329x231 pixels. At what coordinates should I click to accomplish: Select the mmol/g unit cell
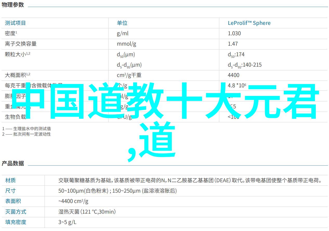[126, 44]
